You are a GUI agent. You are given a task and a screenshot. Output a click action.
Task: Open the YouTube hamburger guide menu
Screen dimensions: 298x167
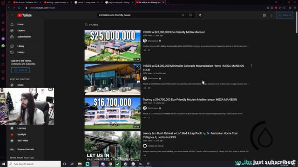(12, 15)
